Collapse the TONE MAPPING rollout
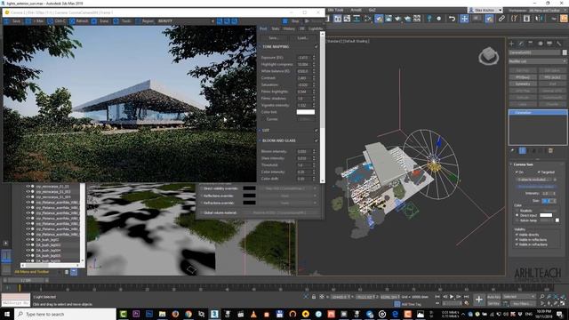 260,47
